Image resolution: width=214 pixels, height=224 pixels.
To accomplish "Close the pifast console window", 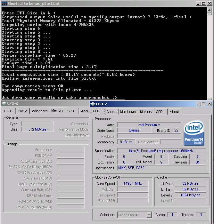I will point(210,4).
